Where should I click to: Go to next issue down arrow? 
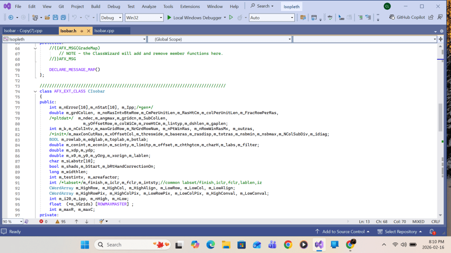point(86,221)
